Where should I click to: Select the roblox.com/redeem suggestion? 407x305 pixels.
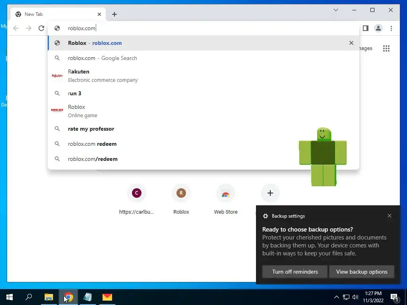coord(203,159)
